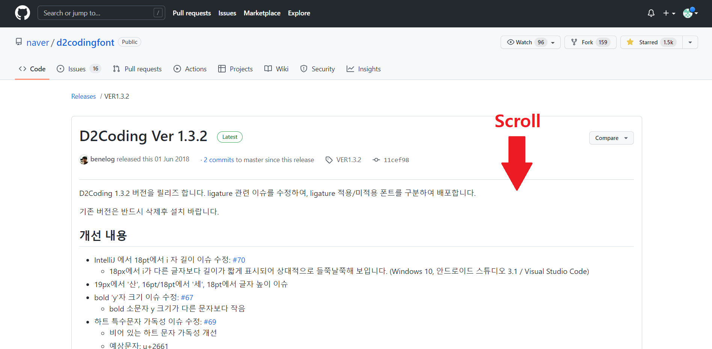Open the VER1.3.2 tag link
Viewport: 712px width, 349px height.
click(x=349, y=160)
